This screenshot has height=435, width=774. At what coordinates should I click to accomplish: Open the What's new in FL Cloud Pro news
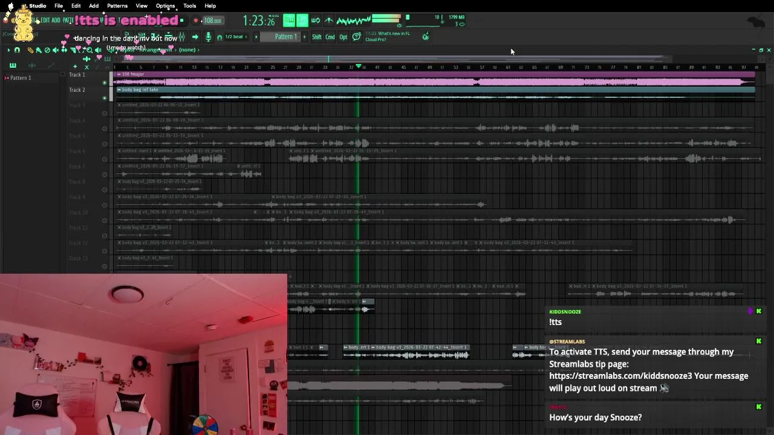click(388, 36)
